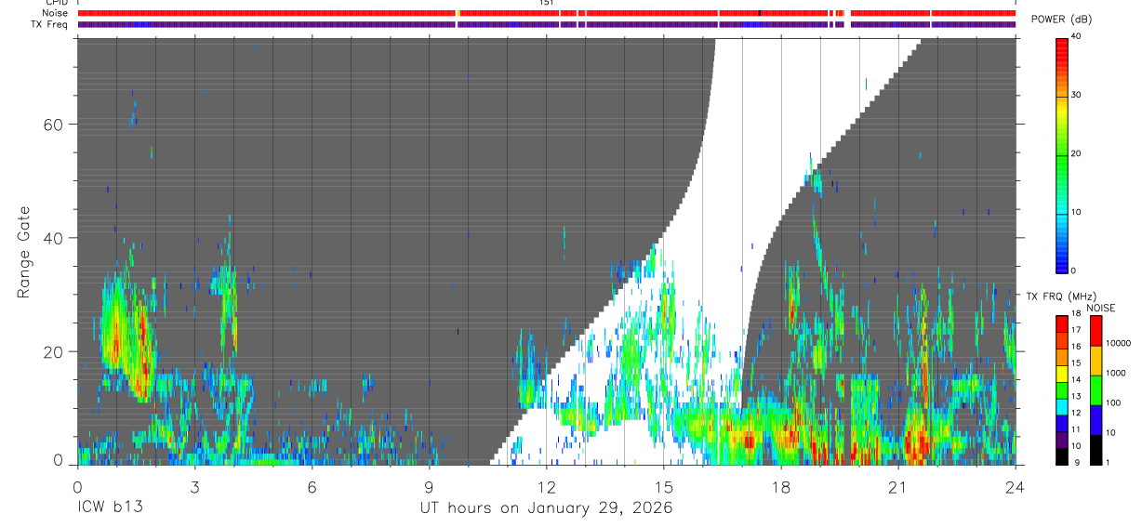Click the x-axis tick label '18'

click(x=781, y=487)
